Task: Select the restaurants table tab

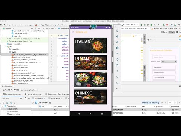Action: click(x=55, y=99)
